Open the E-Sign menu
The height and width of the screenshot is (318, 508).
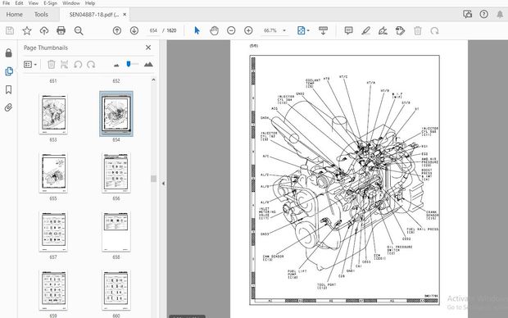point(50,3)
